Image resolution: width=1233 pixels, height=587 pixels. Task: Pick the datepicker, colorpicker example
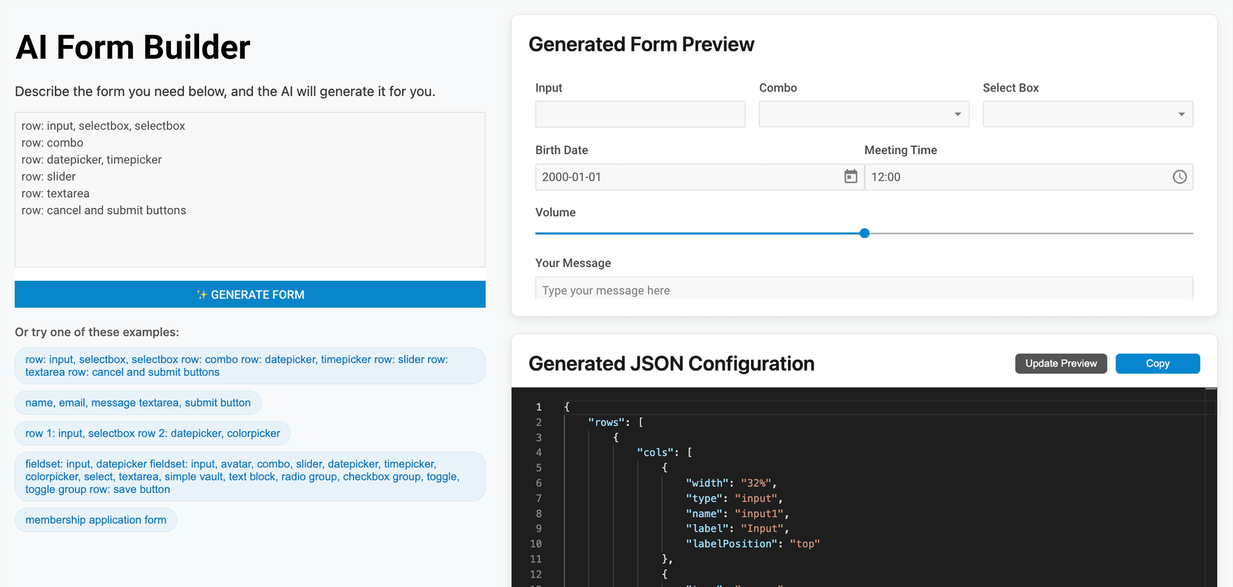152,434
